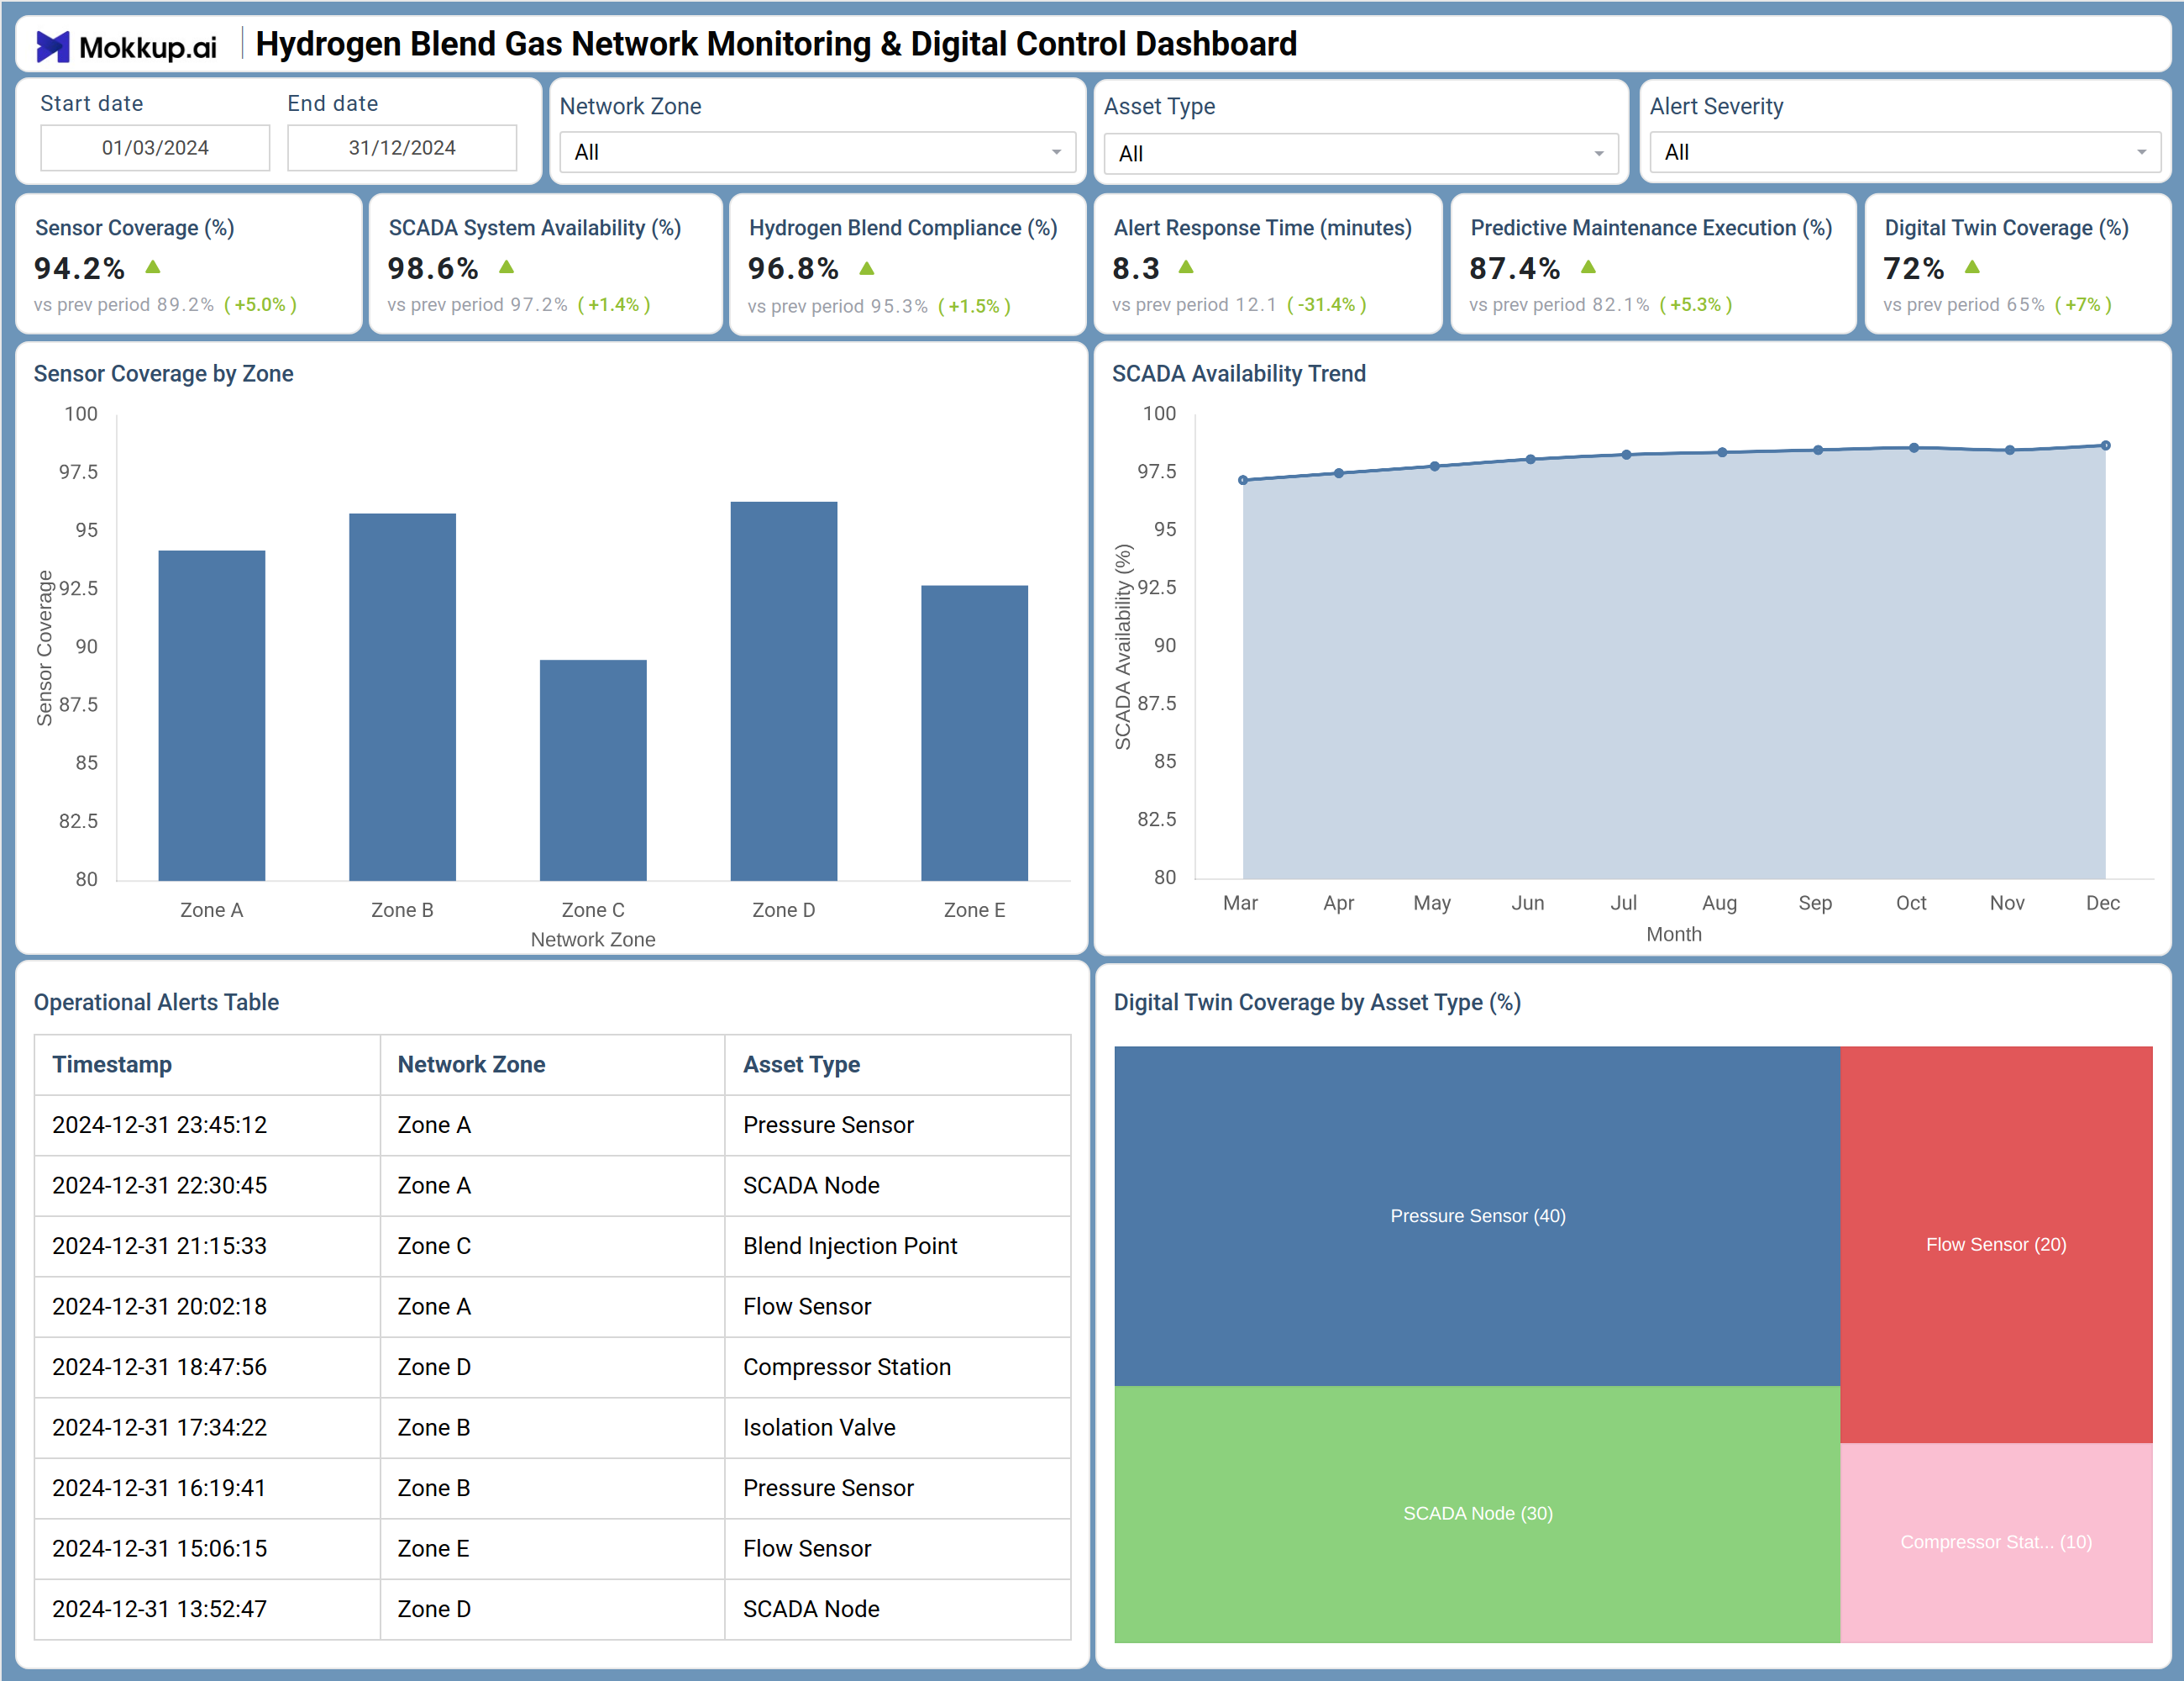Click the Operational Alerts Table title
Image resolution: width=2184 pixels, height=1681 pixels.
[157, 1003]
